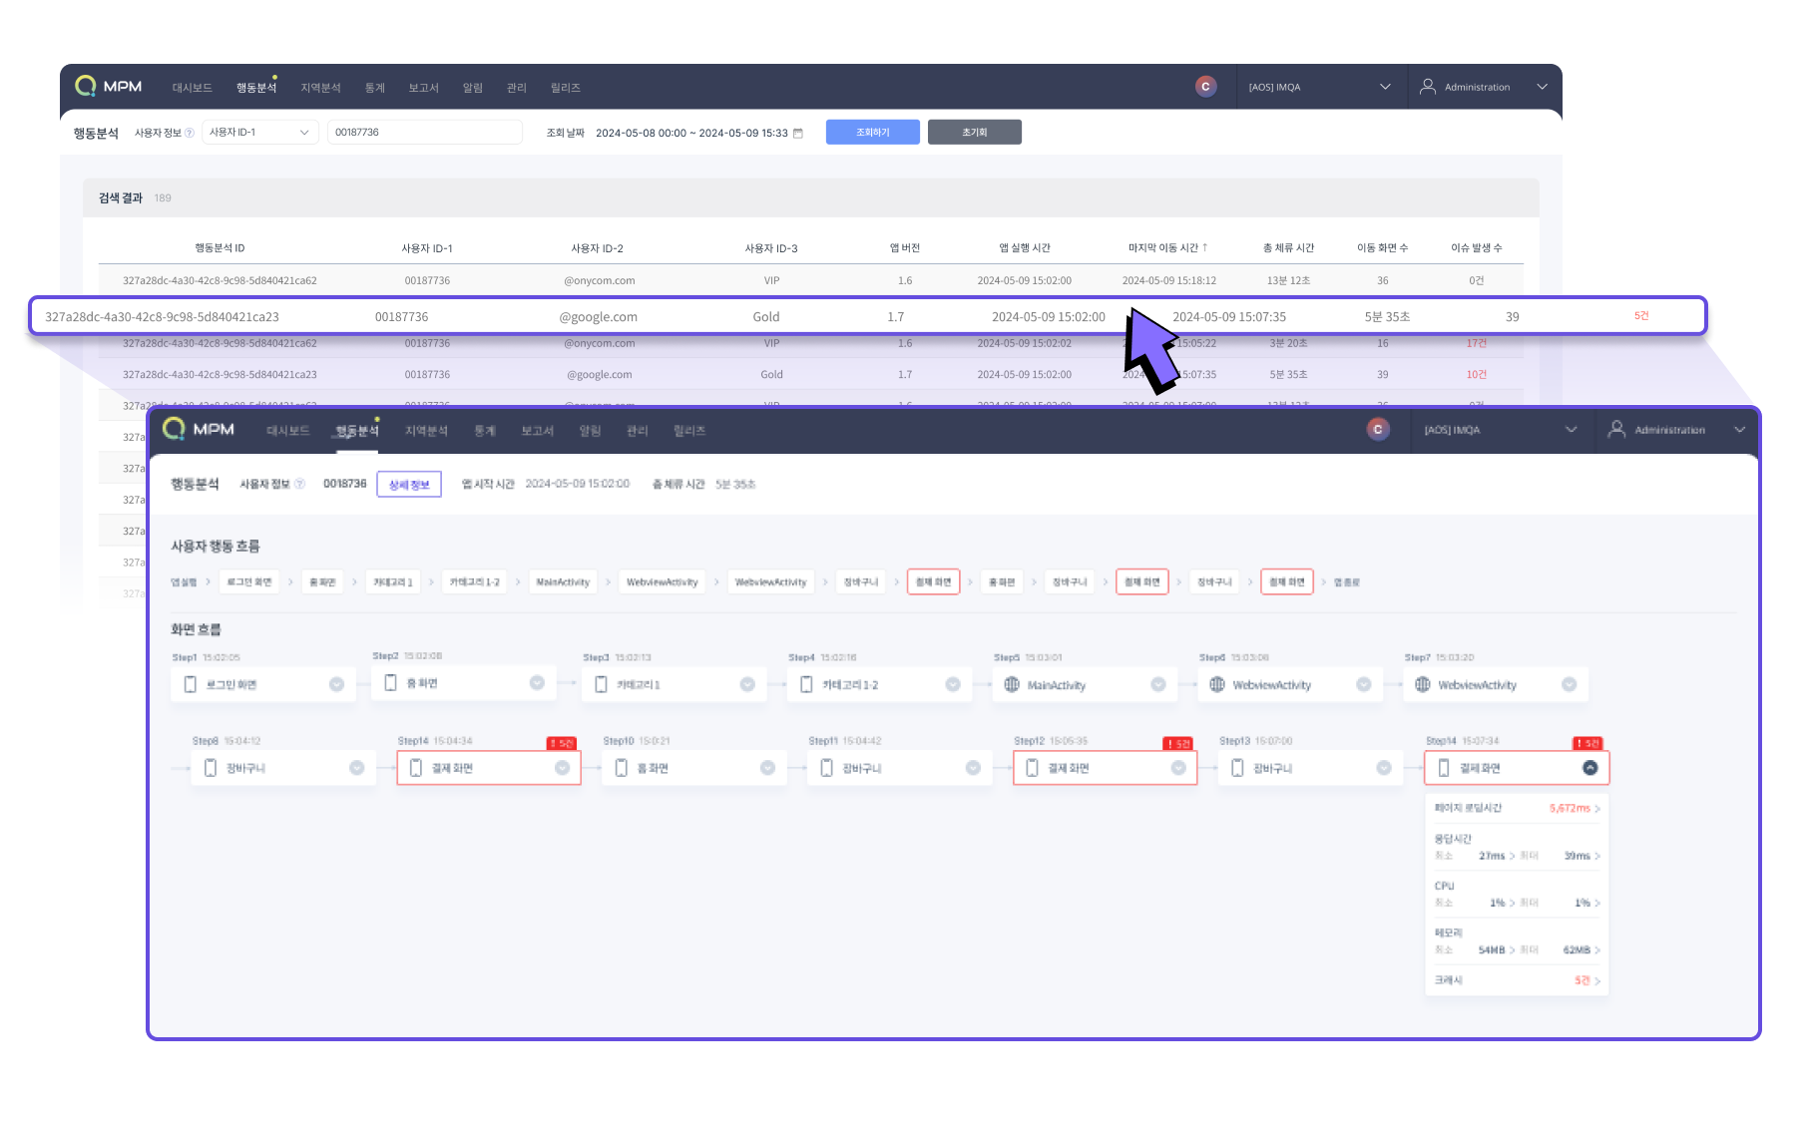Click the phone icon in Step13 장바구니 card
This screenshot has height=1131, width=1808.
click(x=1237, y=768)
